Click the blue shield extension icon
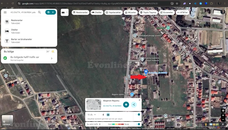 point(206,3)
